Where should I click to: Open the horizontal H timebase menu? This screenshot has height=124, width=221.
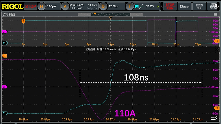[x=41, y=6]
